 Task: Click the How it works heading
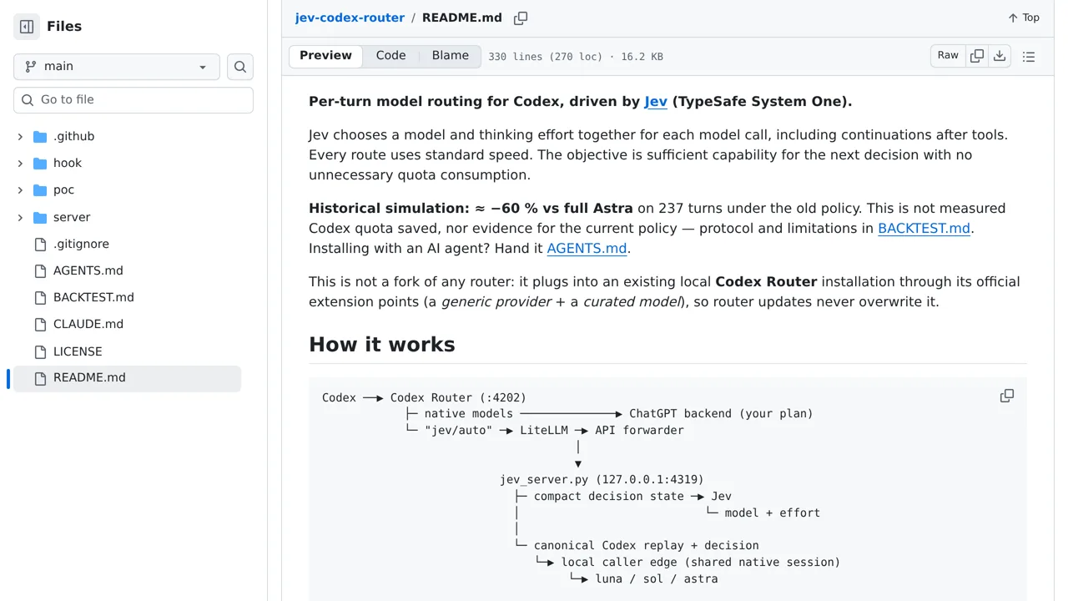click(x=382, y=345)
